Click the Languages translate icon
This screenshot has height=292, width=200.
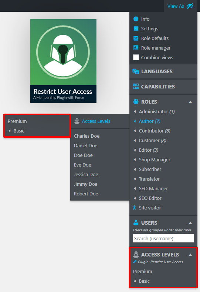[136, 71]
